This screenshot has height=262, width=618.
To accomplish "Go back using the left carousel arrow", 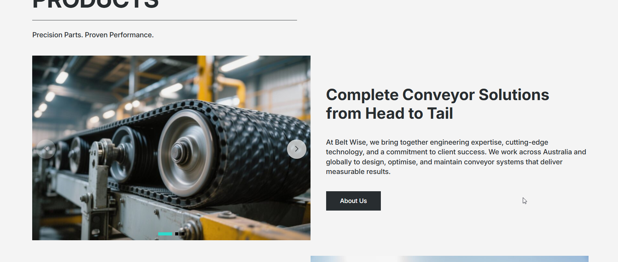I will pyautogui.click(x=46, y=149).
